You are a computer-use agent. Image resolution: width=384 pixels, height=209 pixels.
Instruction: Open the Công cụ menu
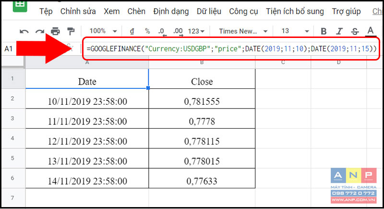pyautogui.click(x=243, y=12)
